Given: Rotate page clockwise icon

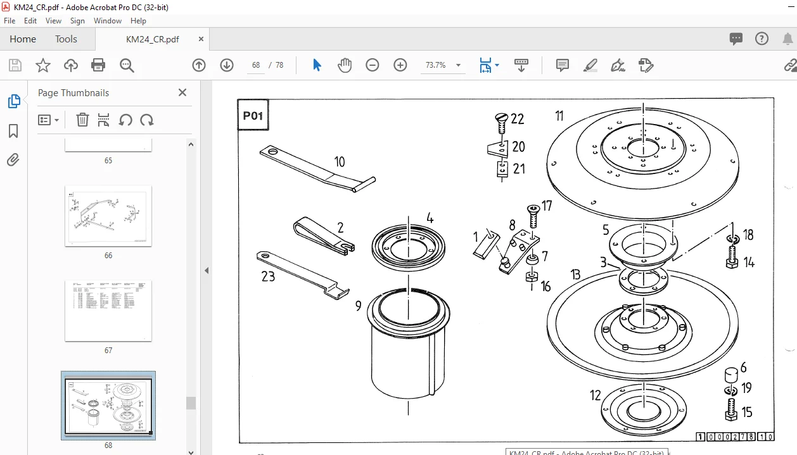Looking at the screenshot, I should point(147,120).
